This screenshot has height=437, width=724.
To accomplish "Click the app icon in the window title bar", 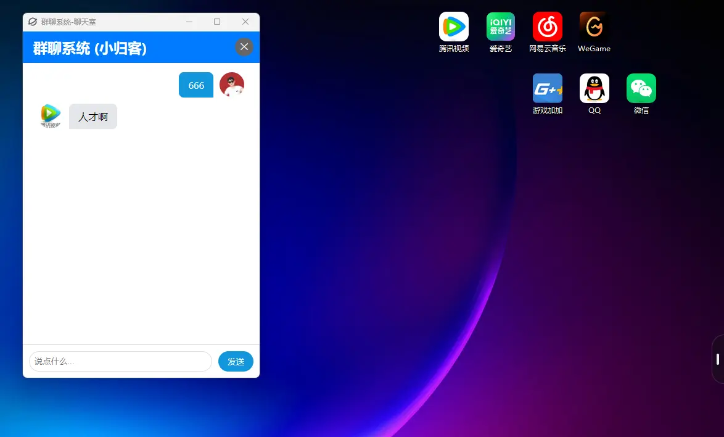I will click(32, 22).
